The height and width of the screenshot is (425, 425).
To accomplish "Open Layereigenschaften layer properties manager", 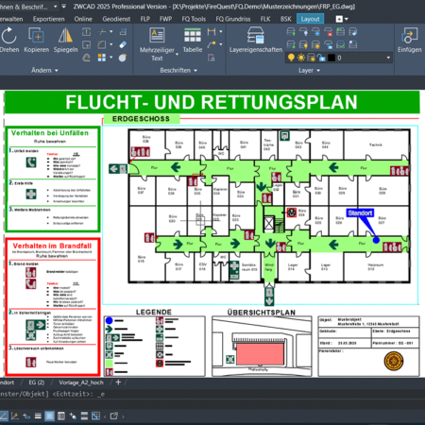I will pos(256,40).
